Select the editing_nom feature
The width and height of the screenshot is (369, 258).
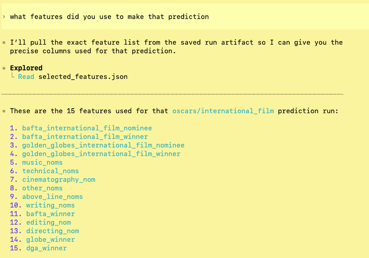[x=49, y=222]
